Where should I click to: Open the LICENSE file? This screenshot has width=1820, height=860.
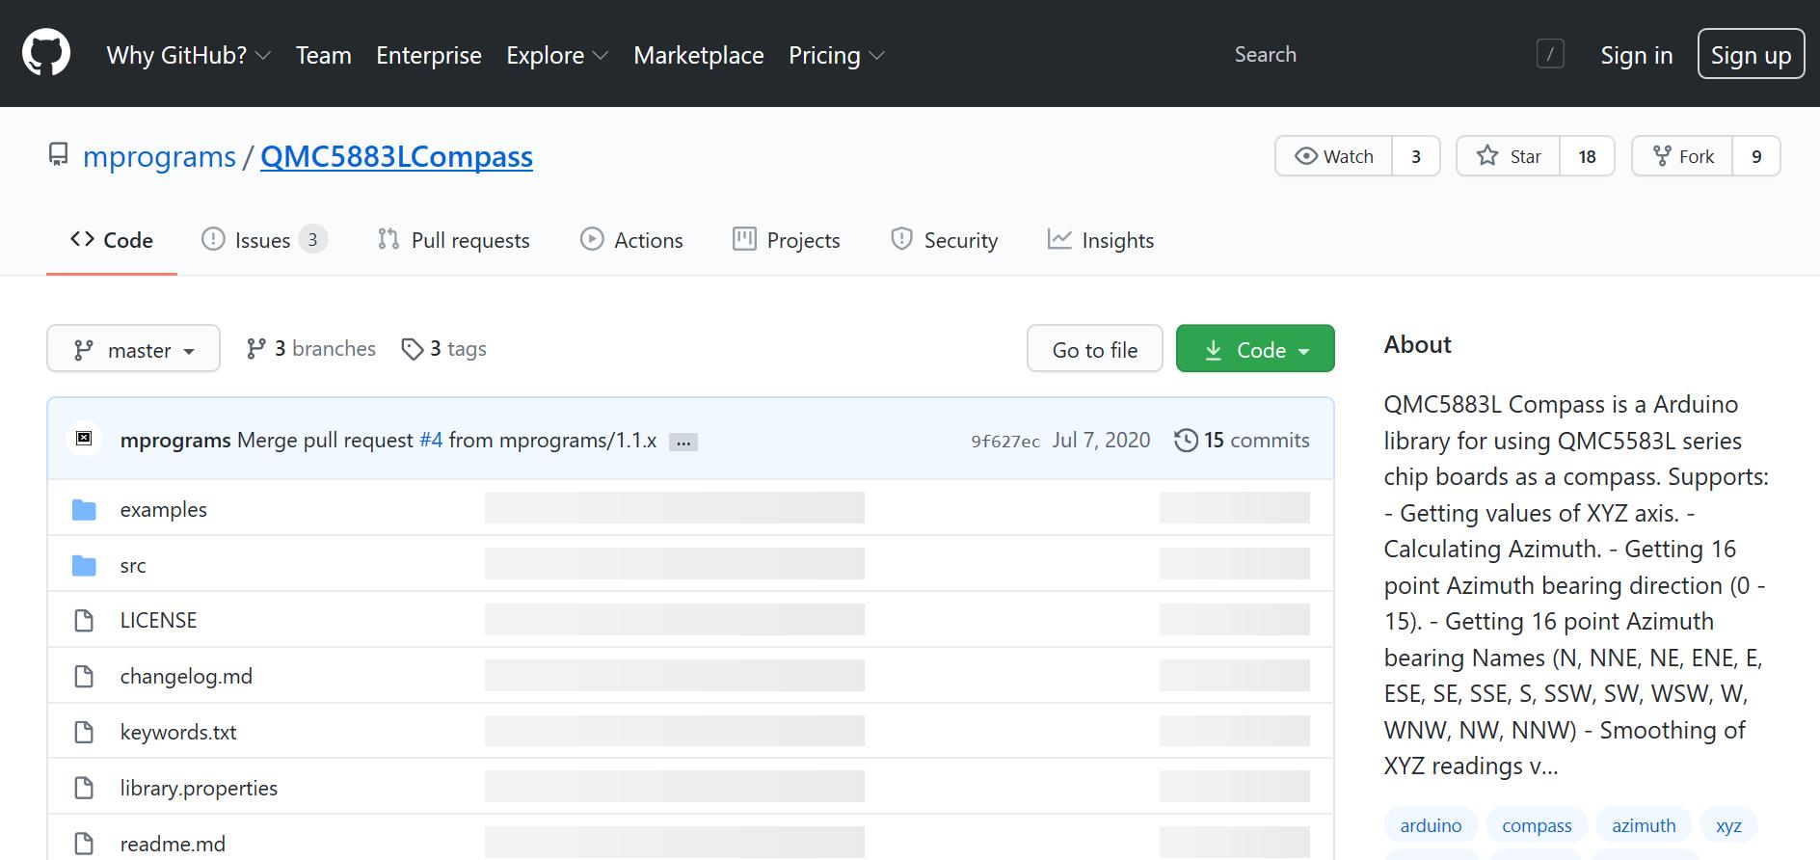(158, 620)
